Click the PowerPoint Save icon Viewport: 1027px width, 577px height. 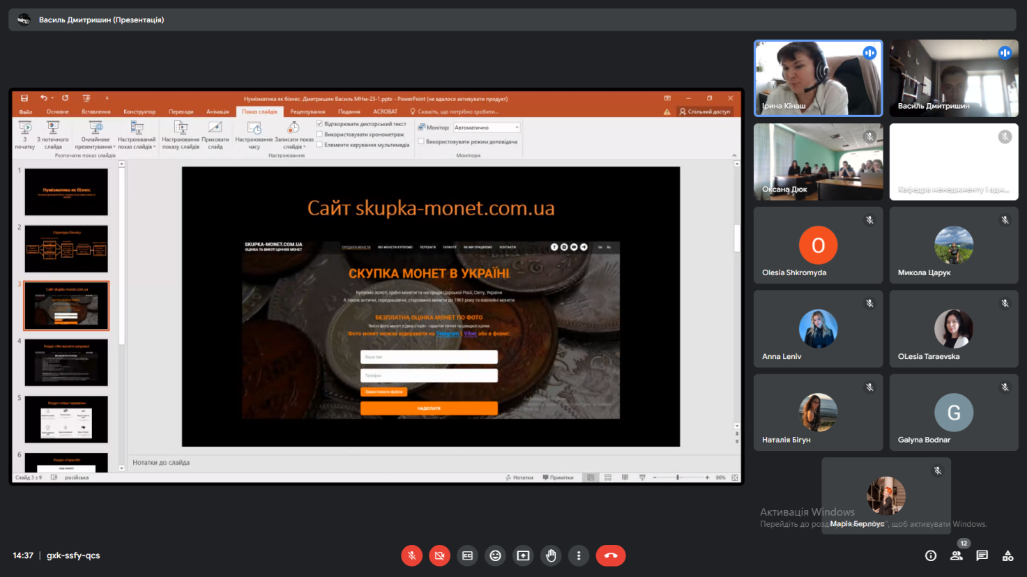click(24, 98)
